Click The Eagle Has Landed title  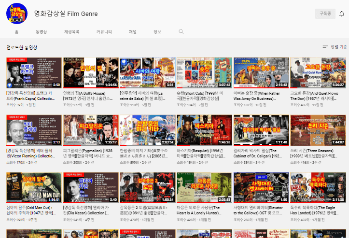pos(313,210)
